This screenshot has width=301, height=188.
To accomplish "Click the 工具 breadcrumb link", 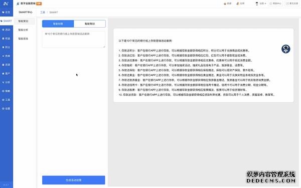I will (x=43, y=12).
